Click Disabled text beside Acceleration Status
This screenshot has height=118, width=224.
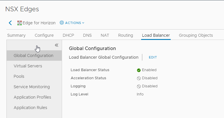click(x=150, y=78)
